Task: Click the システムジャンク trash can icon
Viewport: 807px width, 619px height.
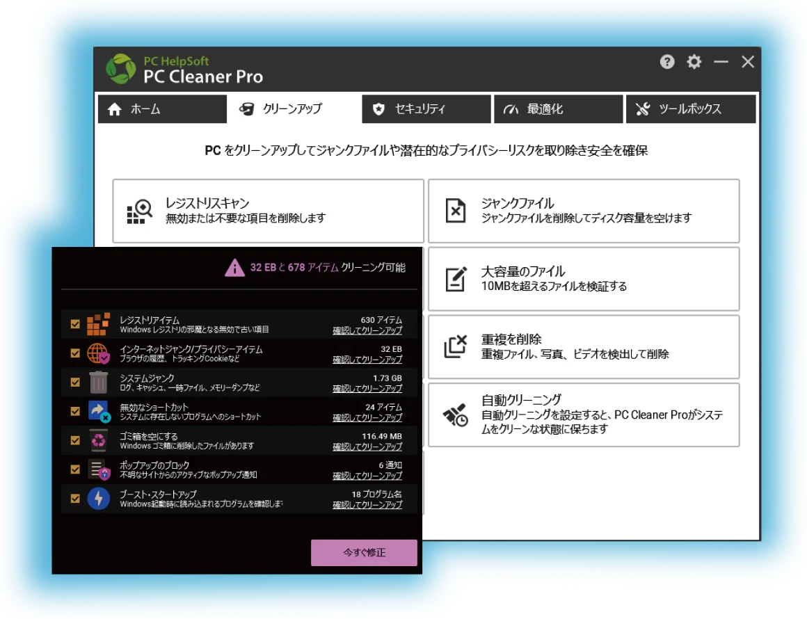Action: [98, 383]
